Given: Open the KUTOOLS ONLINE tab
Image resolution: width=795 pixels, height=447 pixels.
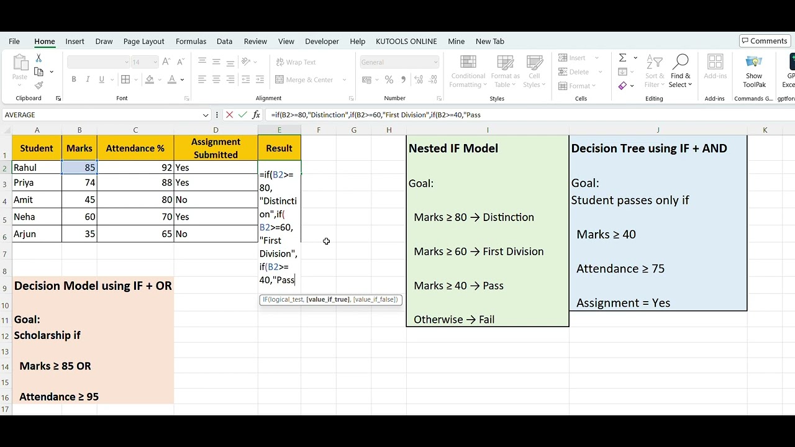Looking at the screenshot, I should click(x=406, y=42).
